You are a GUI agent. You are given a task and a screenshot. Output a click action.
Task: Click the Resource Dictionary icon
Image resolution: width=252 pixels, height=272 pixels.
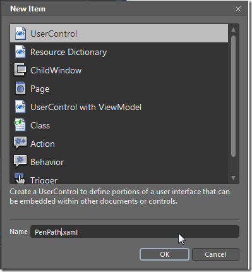(20, 52)
